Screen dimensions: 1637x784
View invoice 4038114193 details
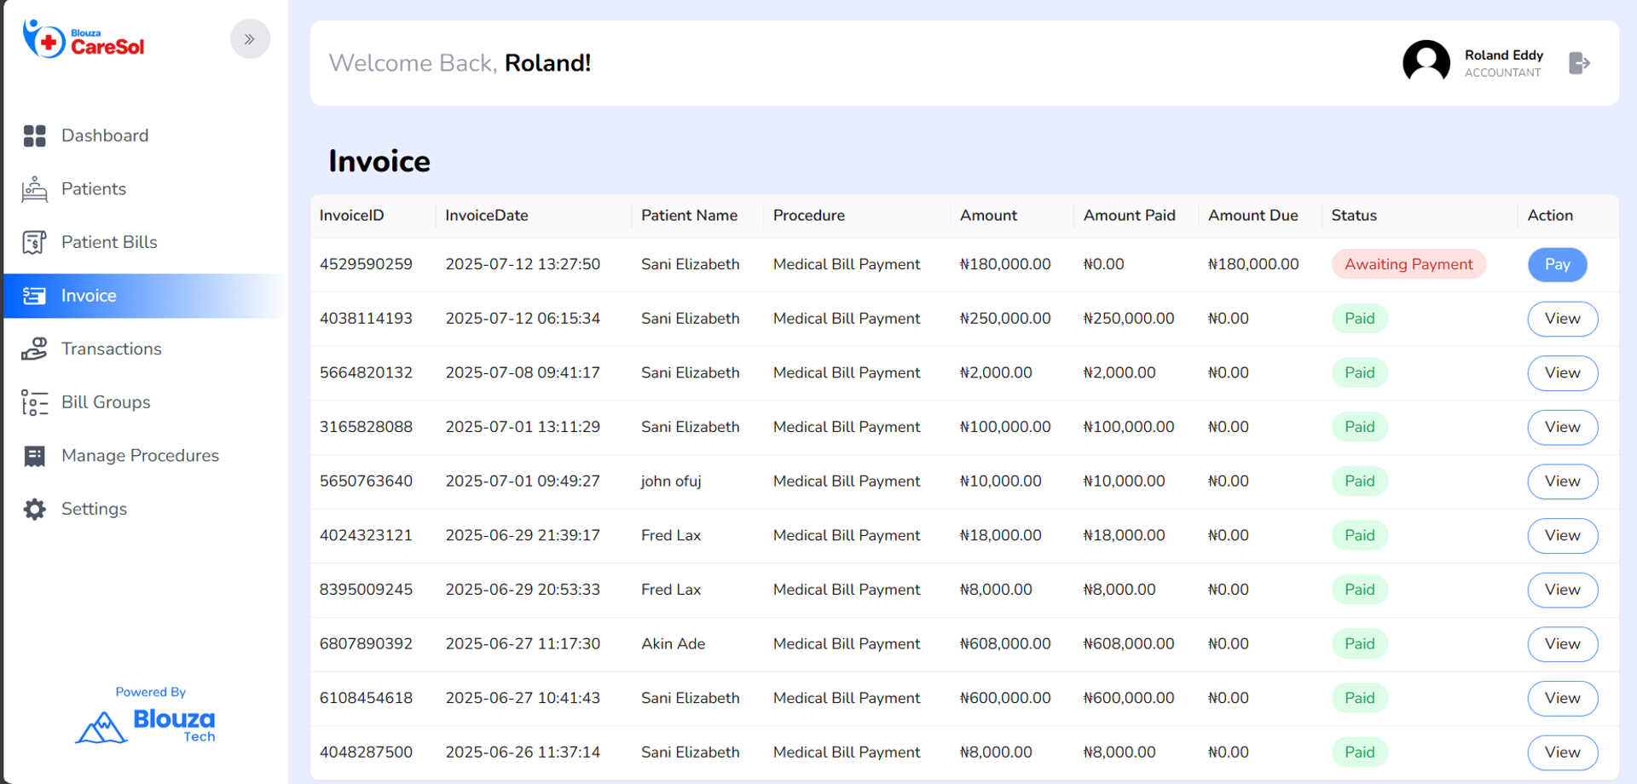1562,319
